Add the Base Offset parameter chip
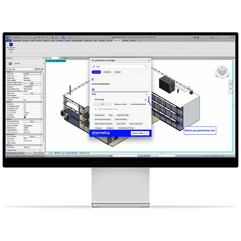This screenshot has height=241, width=241. point(121,124)
